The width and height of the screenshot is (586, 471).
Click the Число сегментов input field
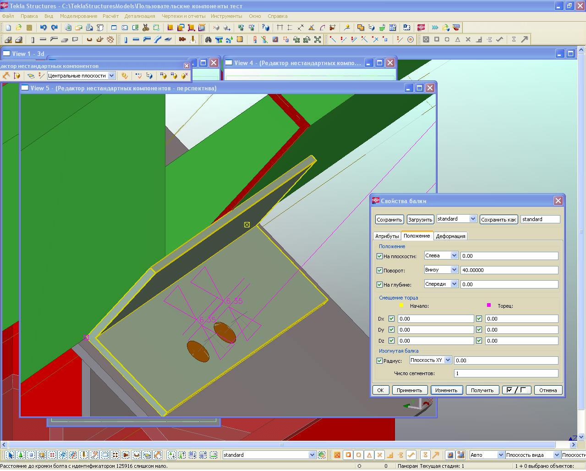click(506, 373)
